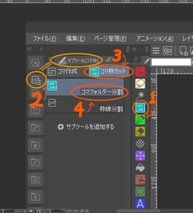
Task: Open the download material folder icon
Action: [36, 197]
